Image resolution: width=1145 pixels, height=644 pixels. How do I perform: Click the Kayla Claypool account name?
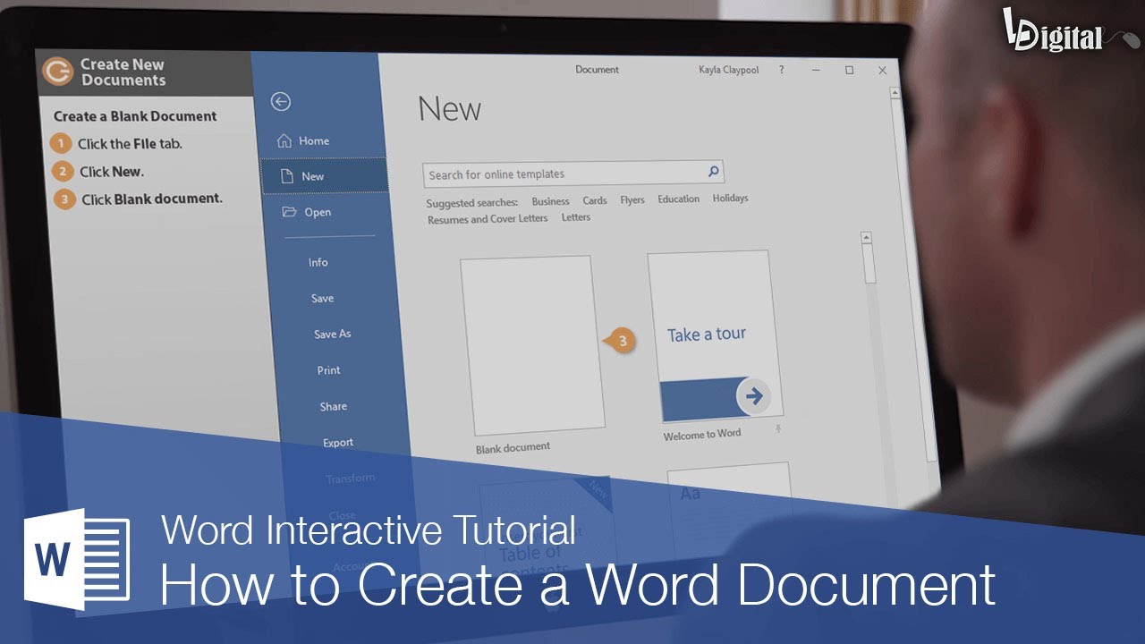point(726,70)
